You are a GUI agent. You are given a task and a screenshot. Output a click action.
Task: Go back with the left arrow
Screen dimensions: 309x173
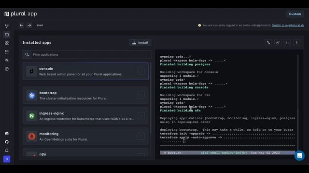point(21,25)
